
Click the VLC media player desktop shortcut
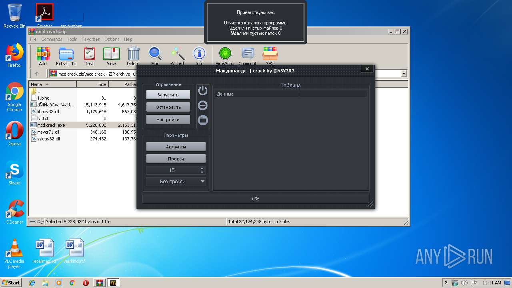coord(14,254)
